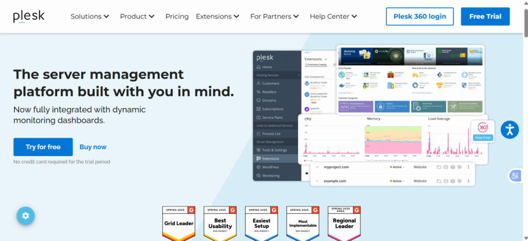The image size is (528, 241).
Task: Click the Website label in myproject.com row
Action: point(420,167)
